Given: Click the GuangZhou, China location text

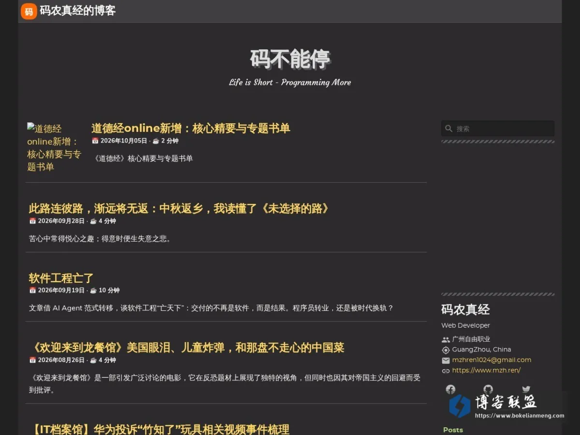Looking at the screenshot, I should (481, 349).
